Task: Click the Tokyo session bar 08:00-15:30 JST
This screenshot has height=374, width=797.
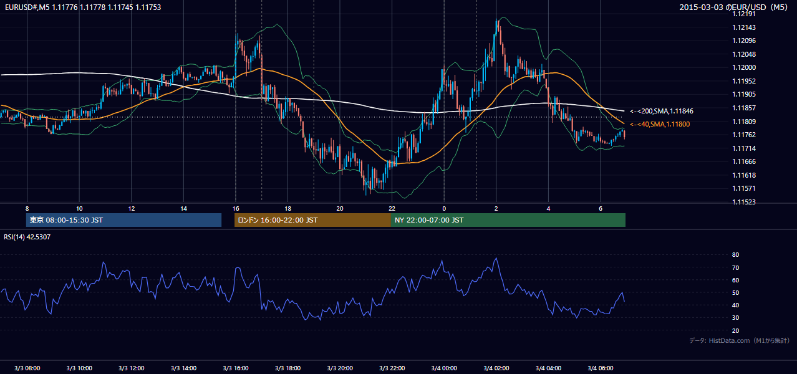Action: pos(123,220)
